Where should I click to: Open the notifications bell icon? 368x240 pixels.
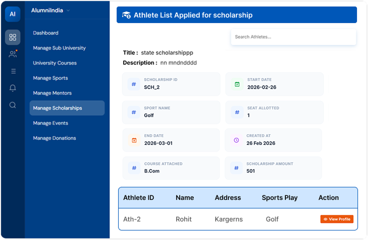[13, 88]
